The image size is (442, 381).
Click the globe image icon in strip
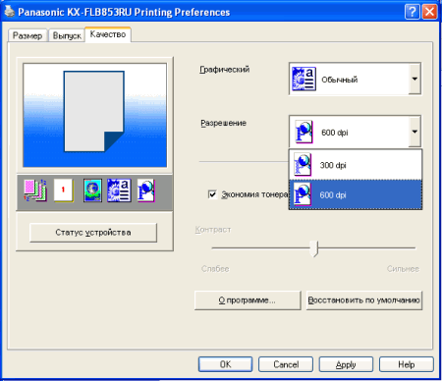pos(92,190)
